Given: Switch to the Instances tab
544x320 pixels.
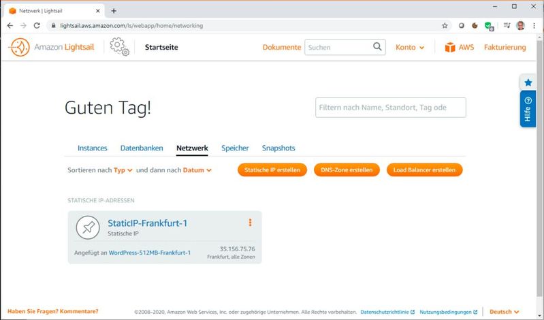Looking at the screenshot, I should tap(93, 148).
